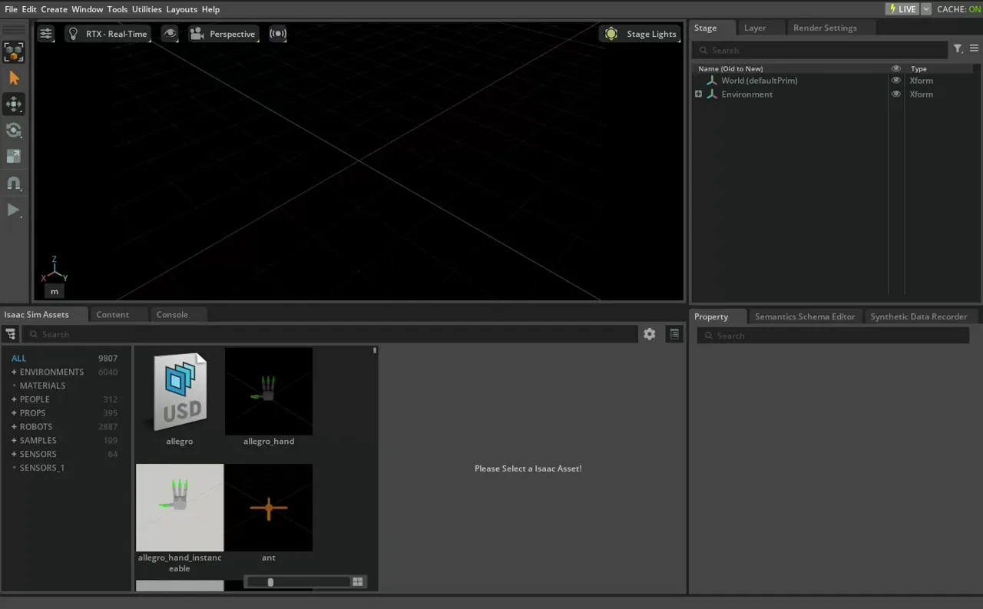
Task: Click the Stage Lights button
Action: [641, 34]
